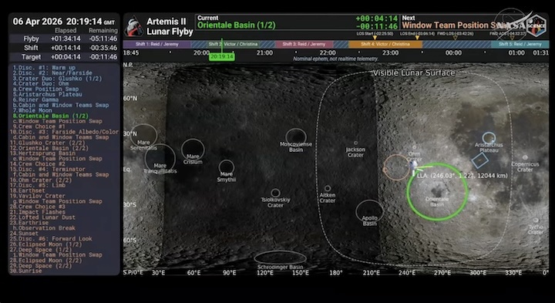Screen dimensions: 555x303
Task: Select the LOS End yellow triangle marker
Action: [417, 38]
